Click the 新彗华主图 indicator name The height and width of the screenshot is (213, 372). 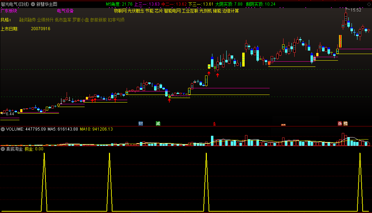click(47, 4)
